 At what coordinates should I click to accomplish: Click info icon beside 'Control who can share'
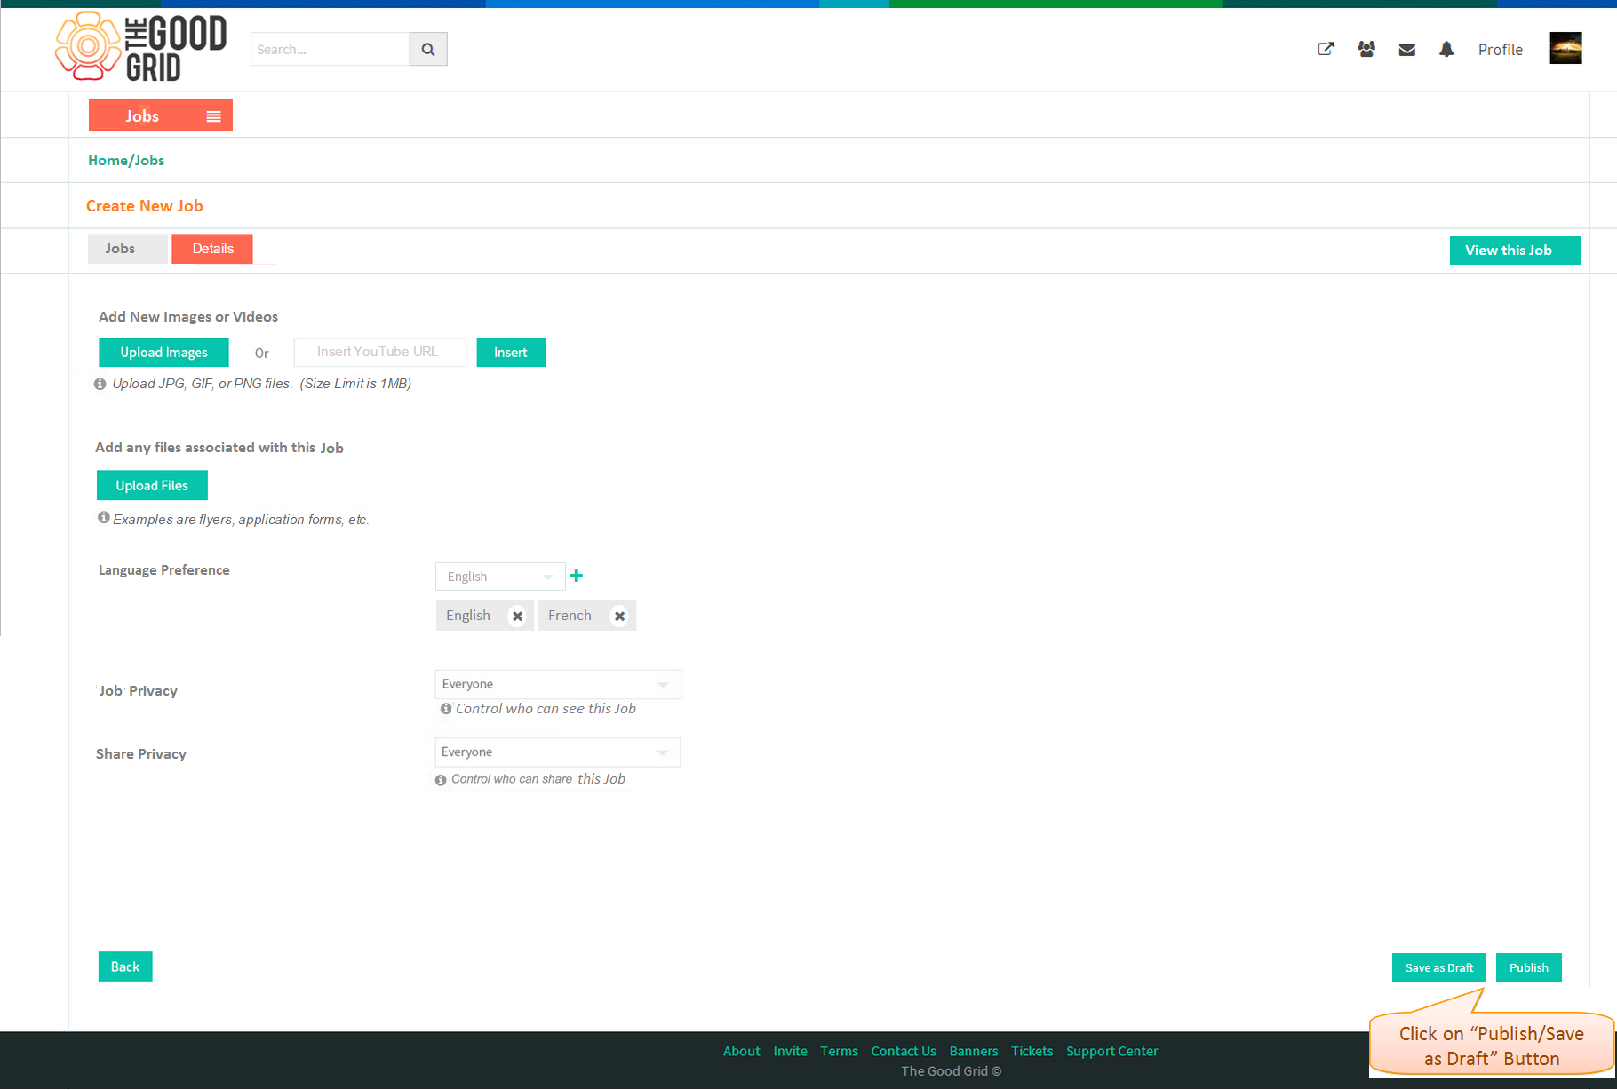click(x=441, y=779)
